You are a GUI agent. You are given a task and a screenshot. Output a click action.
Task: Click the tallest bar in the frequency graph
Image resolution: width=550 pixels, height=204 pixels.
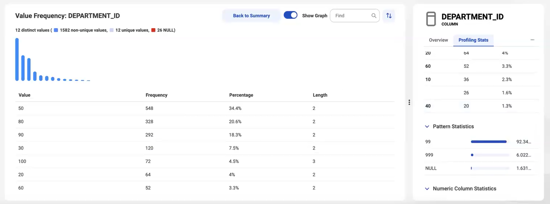pos(17,59)
